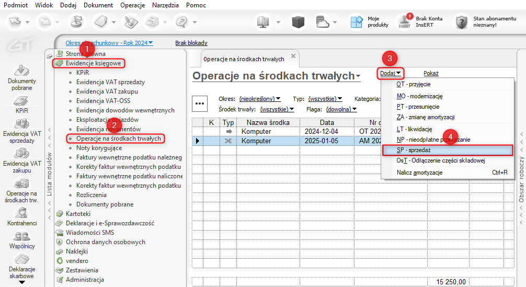Open dropdown arrow next to cloud database icon
Screen dimensions: 526x287
[x=335, y=22]
